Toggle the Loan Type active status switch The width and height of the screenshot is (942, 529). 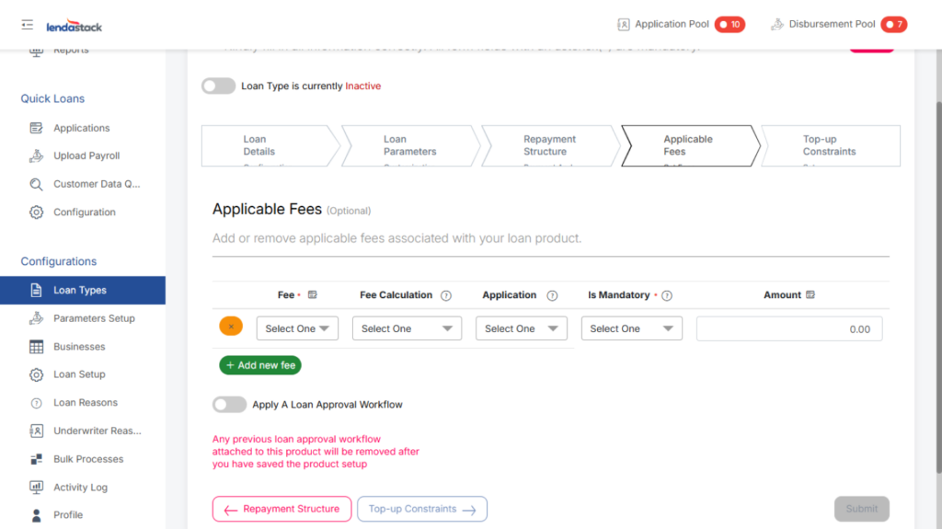[x=219, y=86]
